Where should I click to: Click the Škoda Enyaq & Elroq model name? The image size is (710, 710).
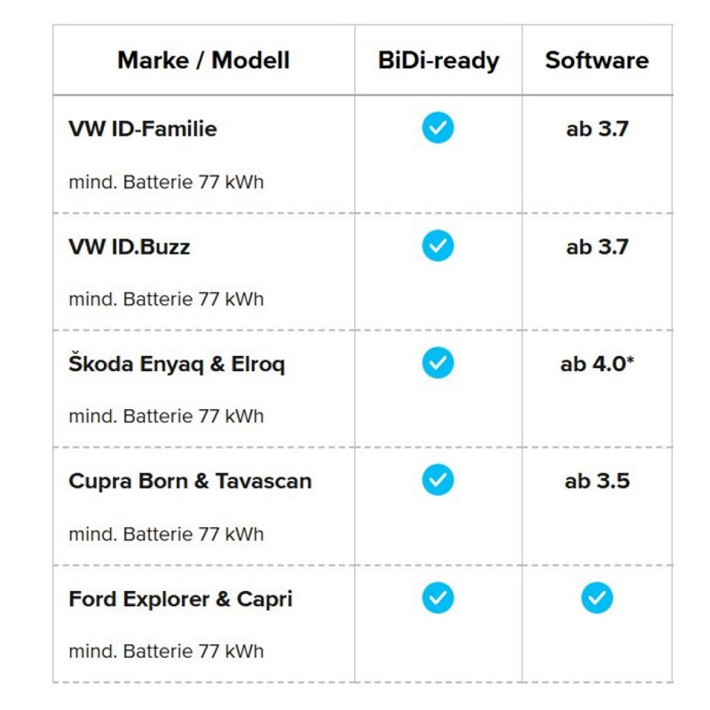[177, 364]
